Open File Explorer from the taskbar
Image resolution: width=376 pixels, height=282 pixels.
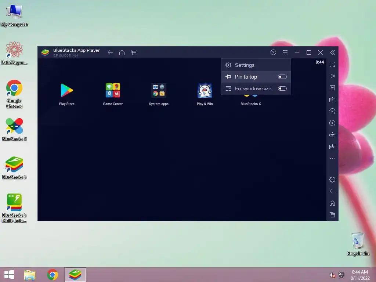pos(30,275)
